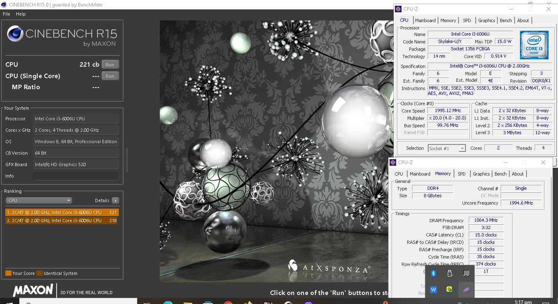558x304 pixels.
Task: Click the Bus Speed value 99.76 MHz
Action: tap(448, 125)
